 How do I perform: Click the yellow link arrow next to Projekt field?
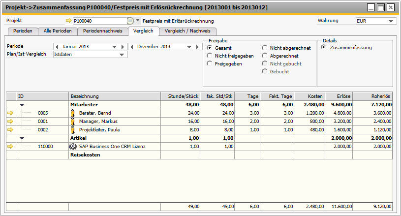point(68,21)
